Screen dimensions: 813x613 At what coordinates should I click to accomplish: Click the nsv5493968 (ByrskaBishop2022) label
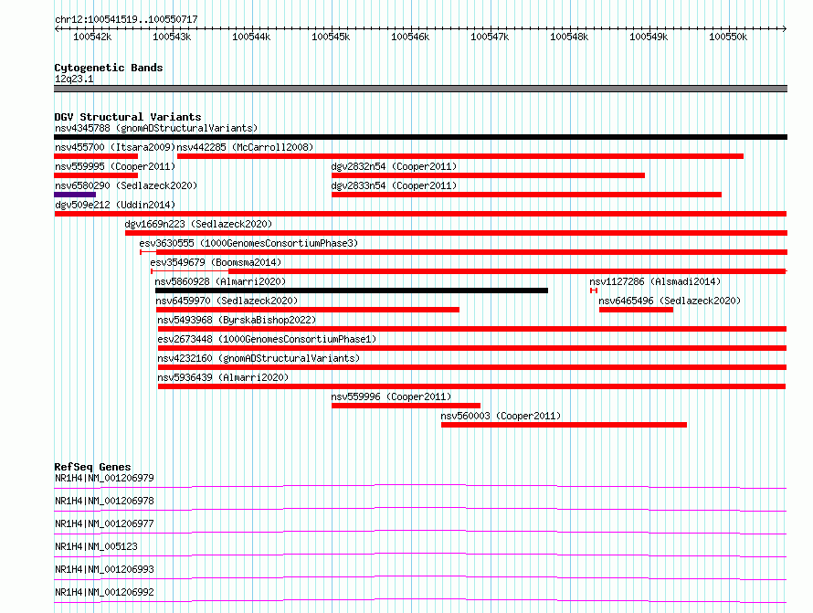pyautogui.click(x=237, y=320)
